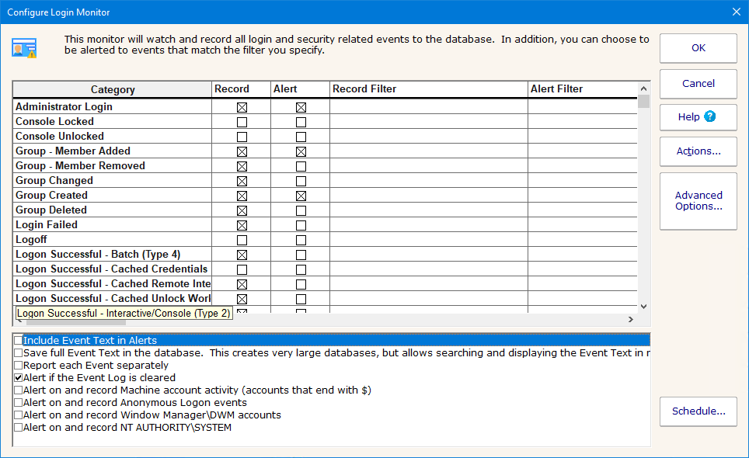Open the Actions dialog

698,151
